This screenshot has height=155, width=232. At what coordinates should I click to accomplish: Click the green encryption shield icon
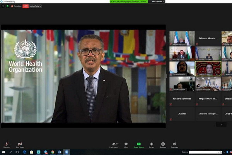(7, 6)
